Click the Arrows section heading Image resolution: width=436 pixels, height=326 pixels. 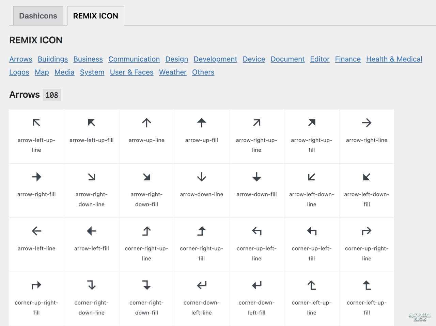pyautogui.click(x=25, y=95)
